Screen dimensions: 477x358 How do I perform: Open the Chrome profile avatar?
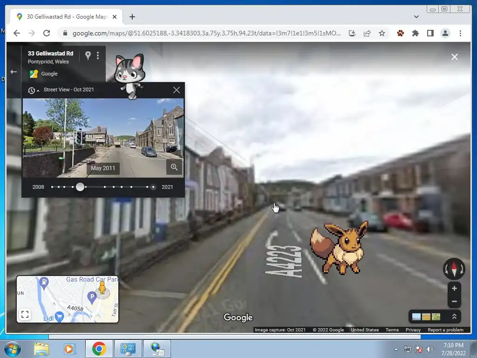pos(445,33)
